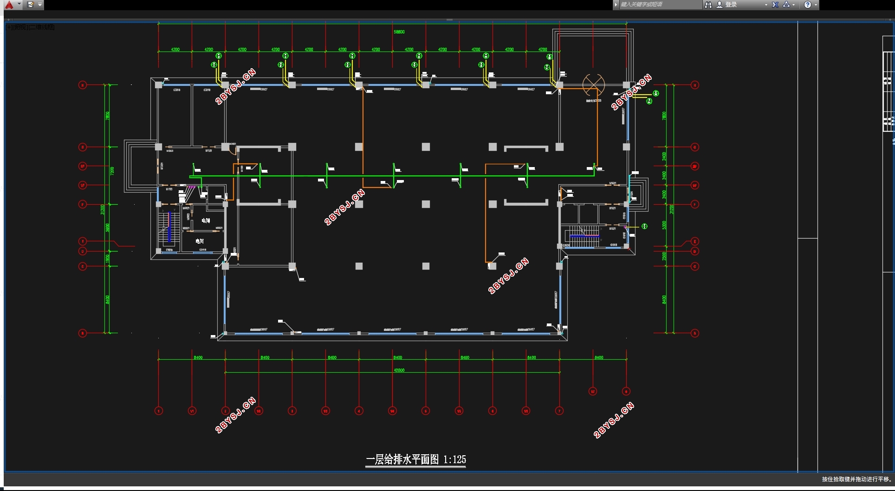
Task: Open the AutoCAD application menu logo
Action: (x=9, y=5)
